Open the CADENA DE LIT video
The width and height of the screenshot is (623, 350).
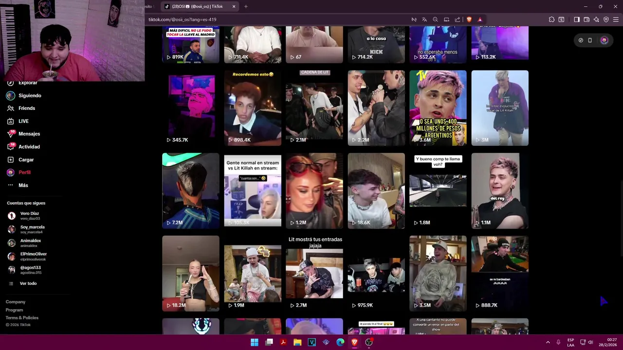pos(314,108)
